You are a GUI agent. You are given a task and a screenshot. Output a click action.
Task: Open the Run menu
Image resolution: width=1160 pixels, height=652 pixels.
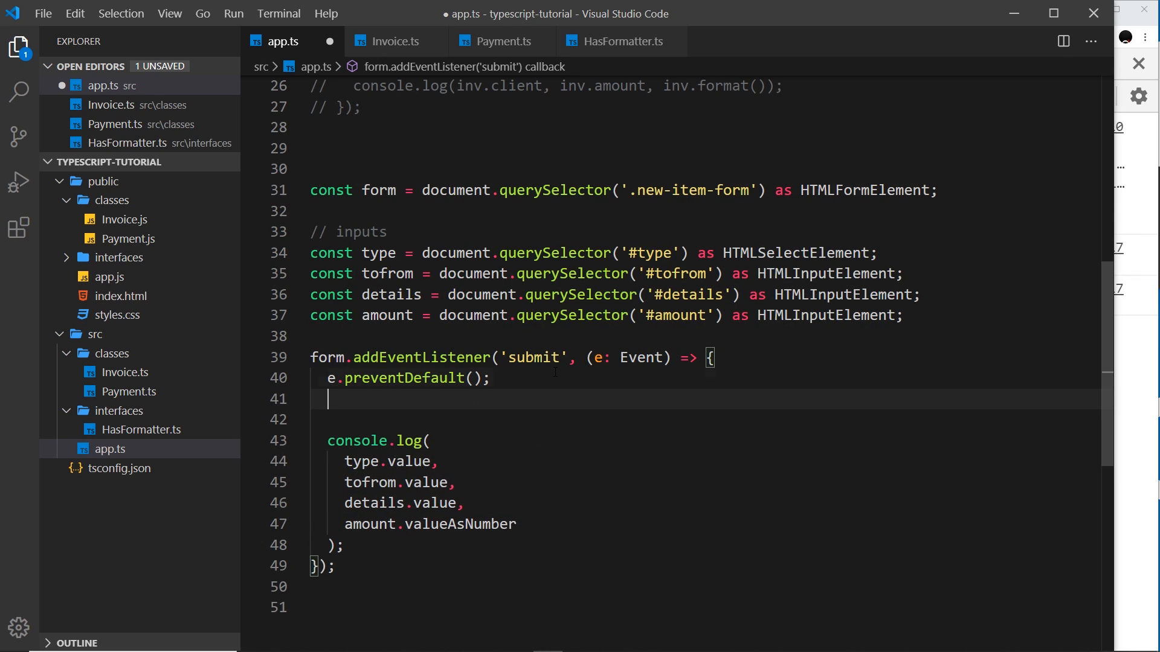pyautogui.click(x=234, y=13)
